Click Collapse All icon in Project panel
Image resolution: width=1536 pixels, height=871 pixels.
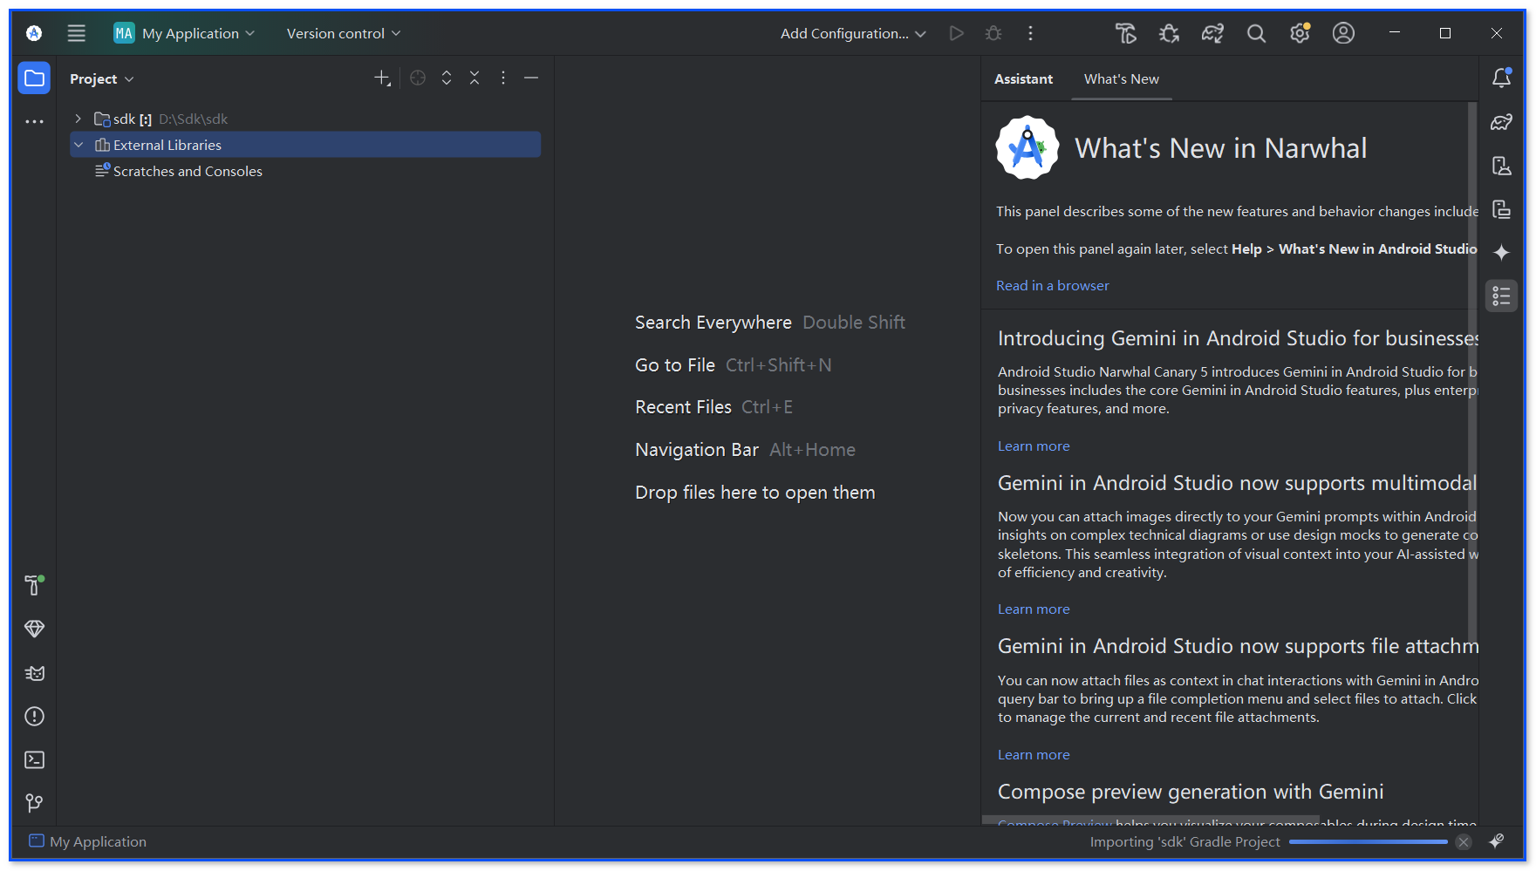click(x=474, y=78)
